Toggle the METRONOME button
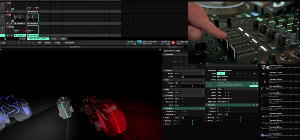300x140 pixels. click(x=69, y=43)
